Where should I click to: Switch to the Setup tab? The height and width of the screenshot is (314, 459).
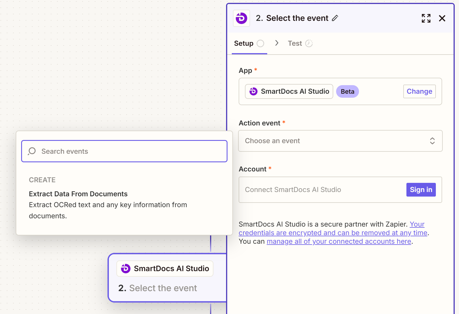[x=249, y=43]
